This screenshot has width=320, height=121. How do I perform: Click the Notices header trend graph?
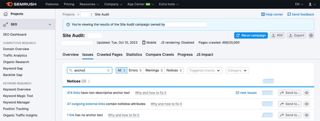pyautogui.click(x=268, y=81)
